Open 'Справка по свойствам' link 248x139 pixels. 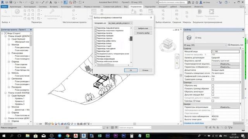click(194, 123)
